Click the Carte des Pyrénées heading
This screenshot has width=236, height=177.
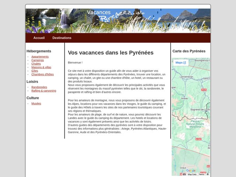point(189,51)
